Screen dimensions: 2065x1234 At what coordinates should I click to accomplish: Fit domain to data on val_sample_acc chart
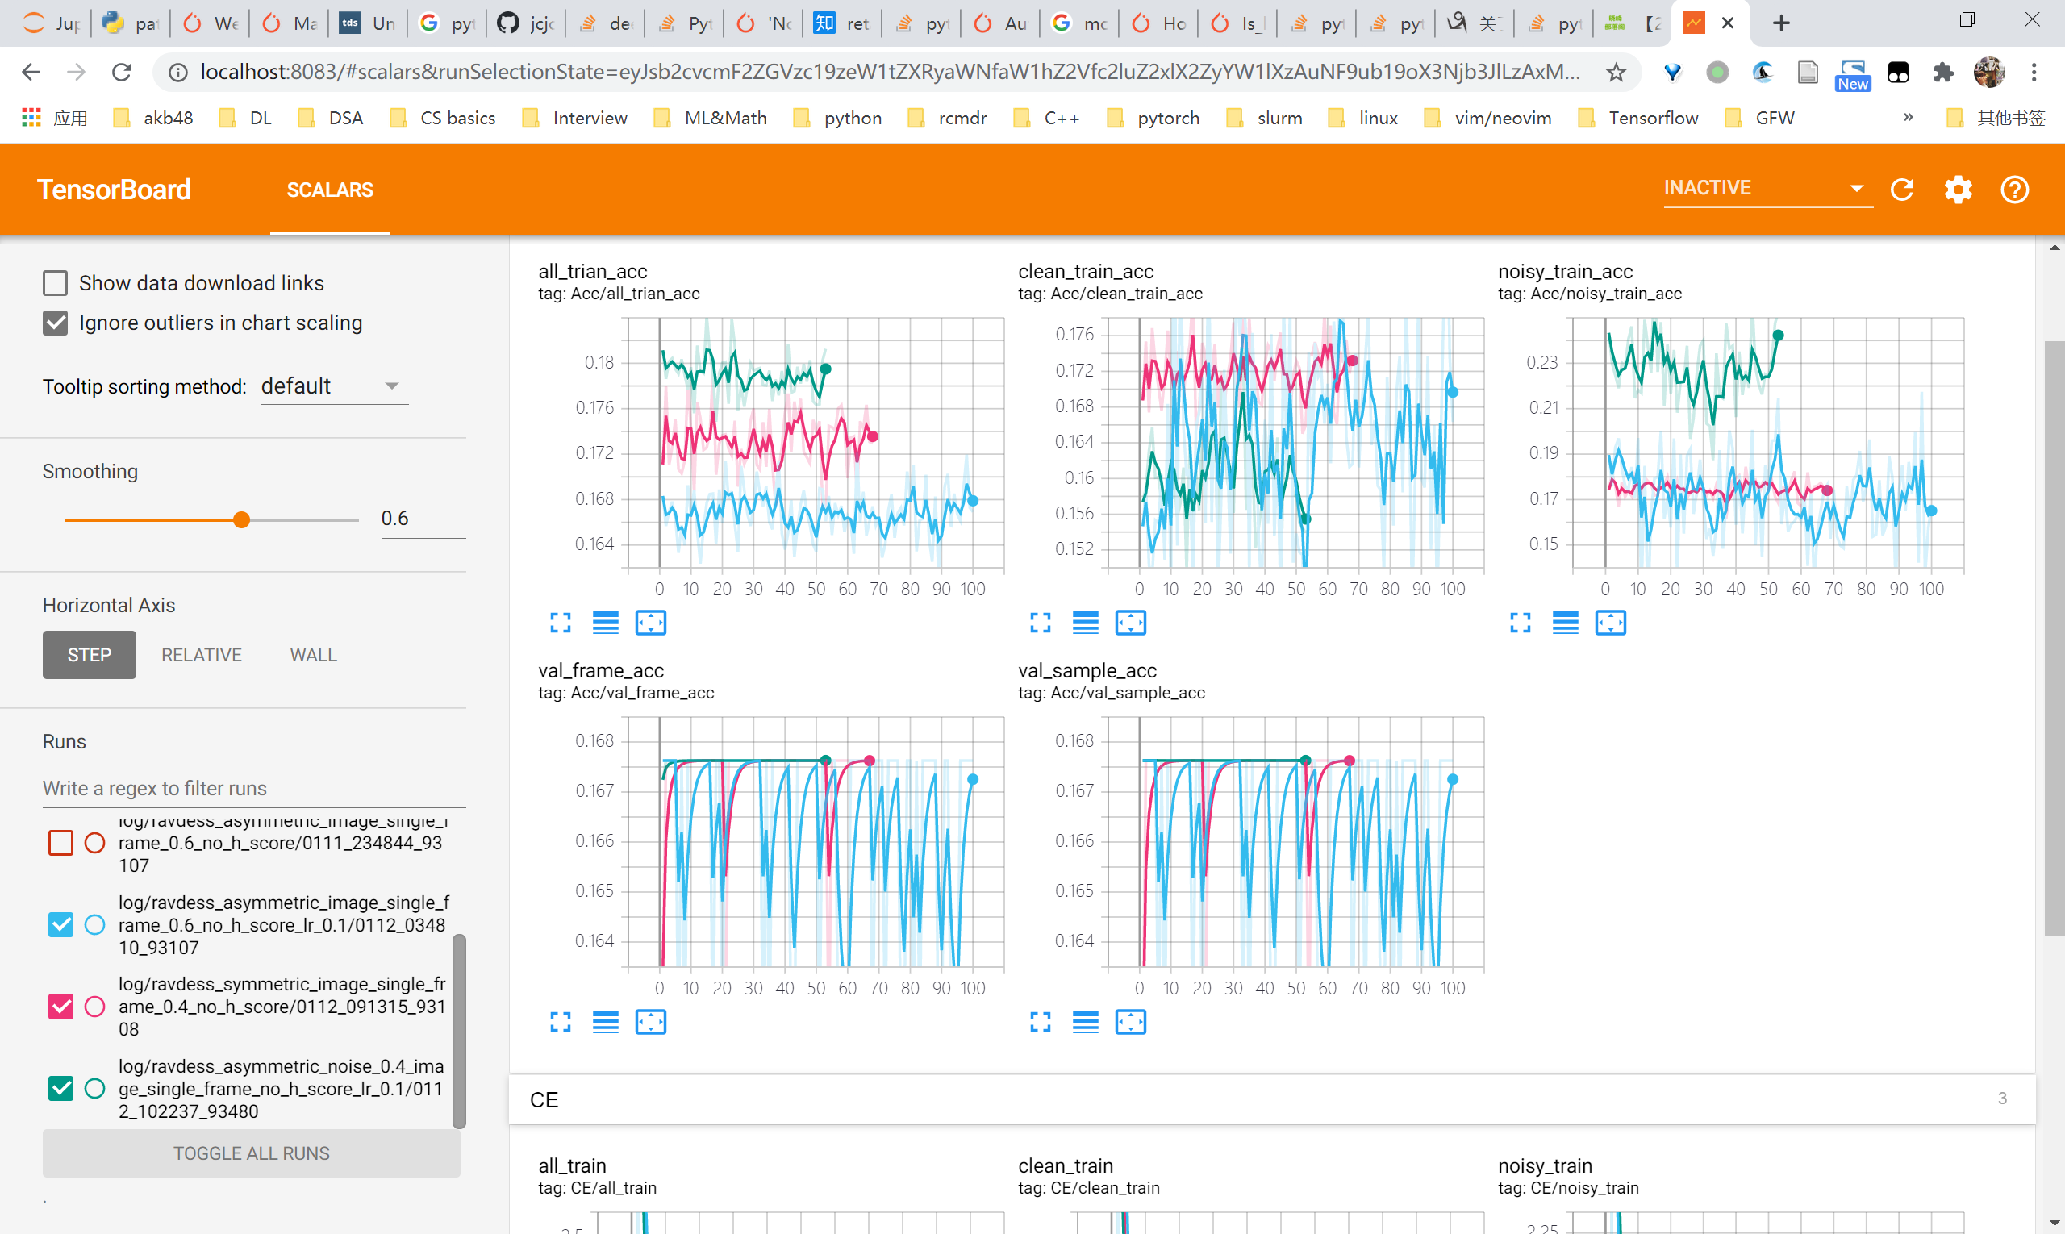tap(1130, 1022)
